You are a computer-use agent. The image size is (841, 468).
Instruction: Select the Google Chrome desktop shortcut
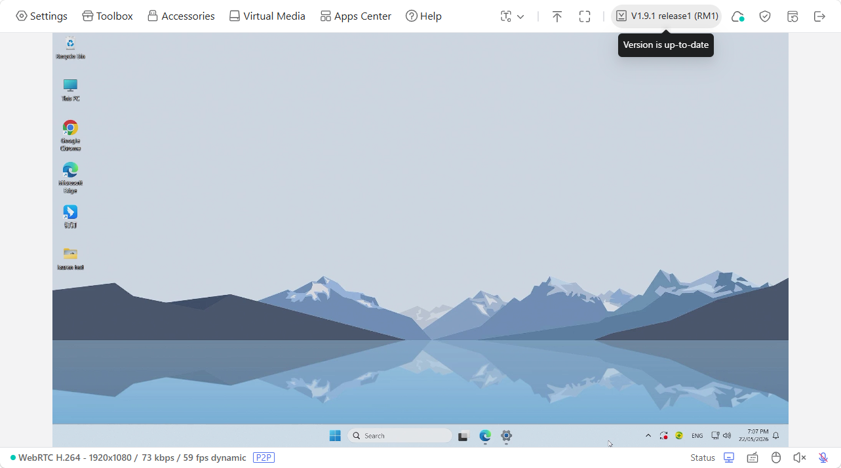pos(70,136)
